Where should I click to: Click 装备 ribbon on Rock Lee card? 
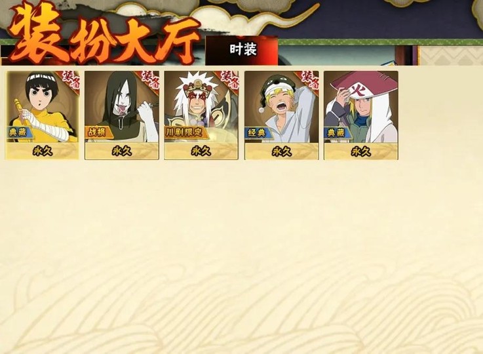[71, 80]
